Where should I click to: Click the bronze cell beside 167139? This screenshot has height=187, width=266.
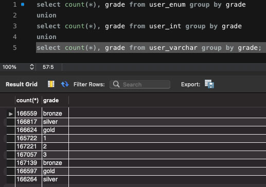click(55, 163)
